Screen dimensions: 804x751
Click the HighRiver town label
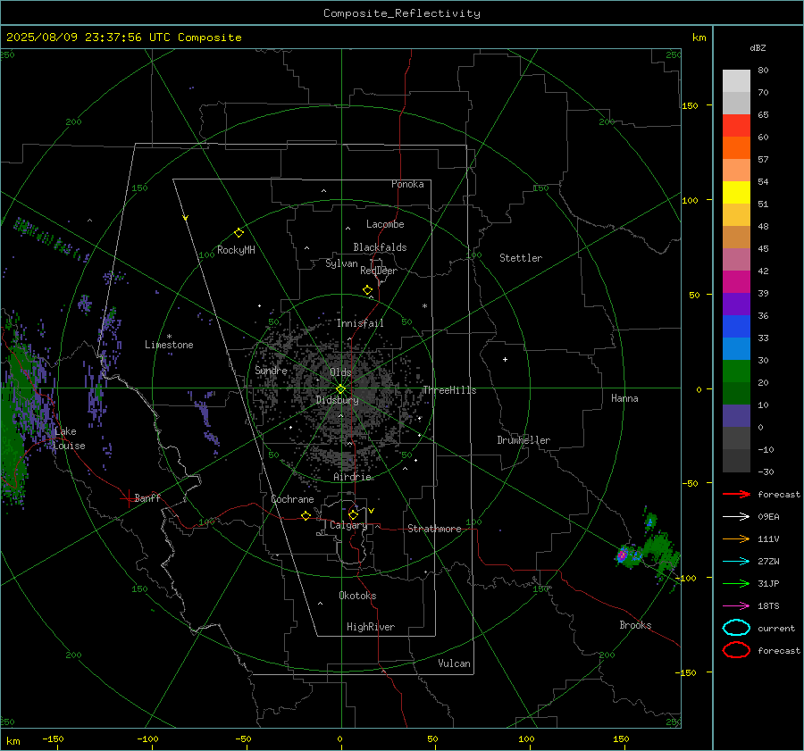click(371, 627)
